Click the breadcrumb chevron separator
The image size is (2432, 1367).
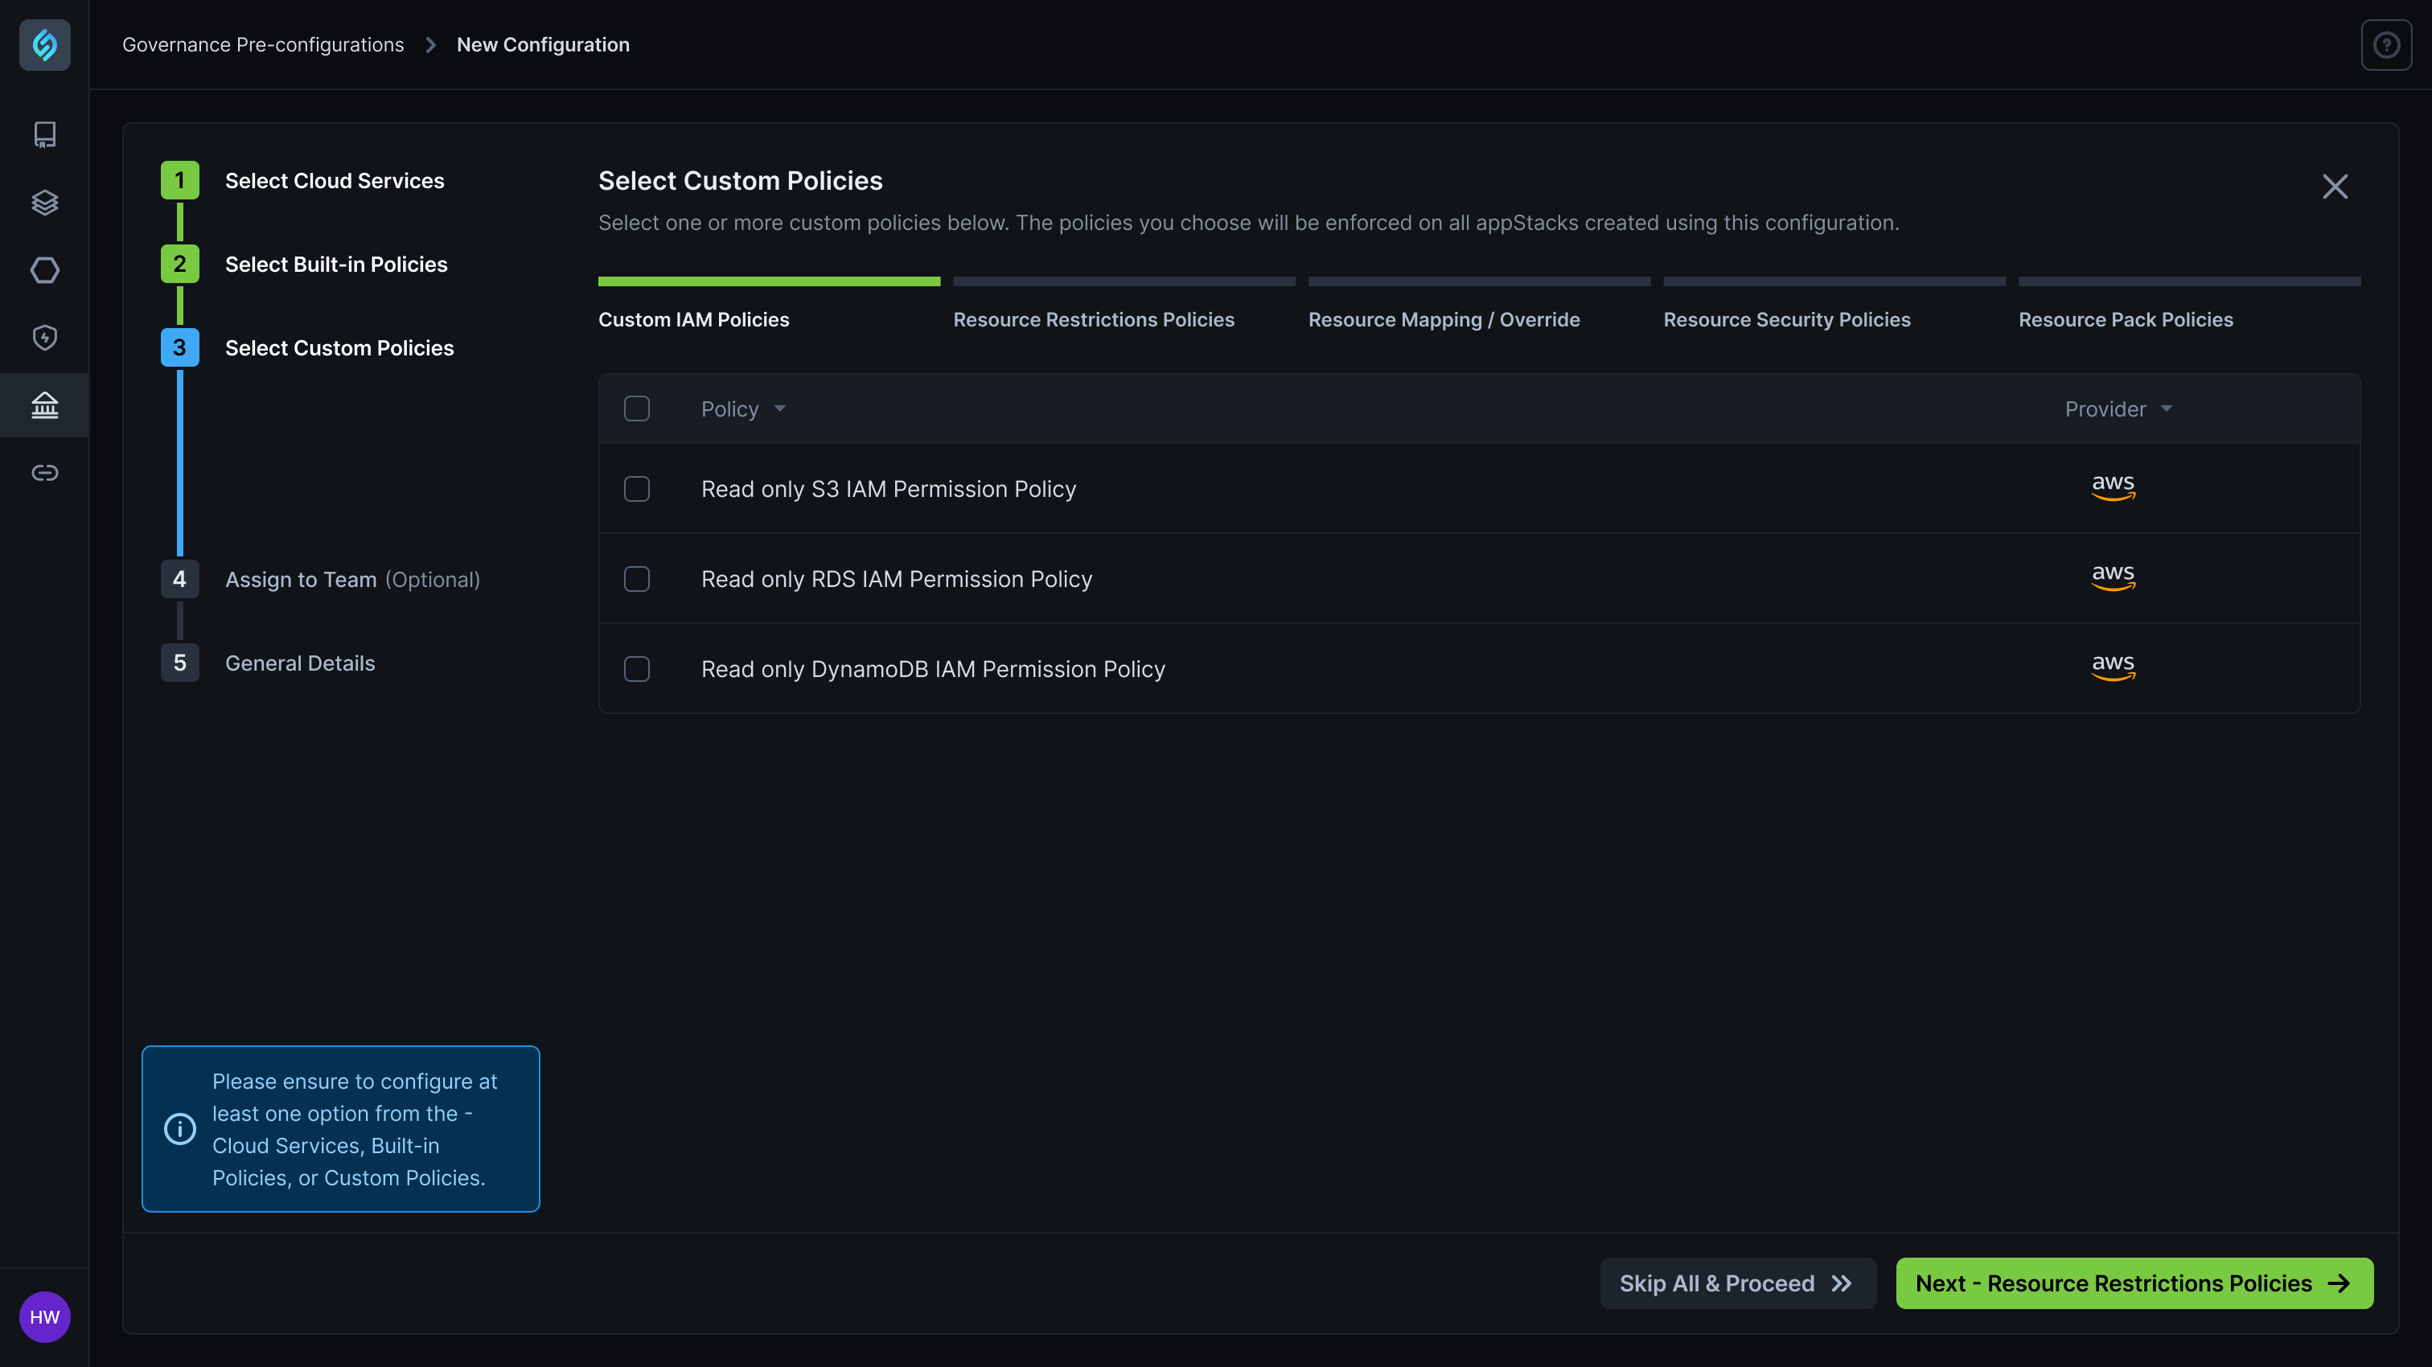pos(430,44)
